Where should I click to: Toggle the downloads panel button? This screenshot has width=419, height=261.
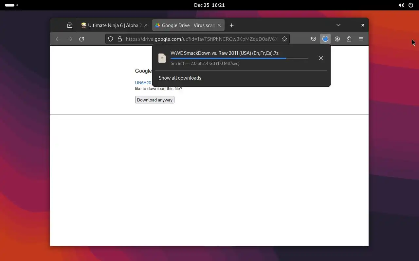click(325, 39)
